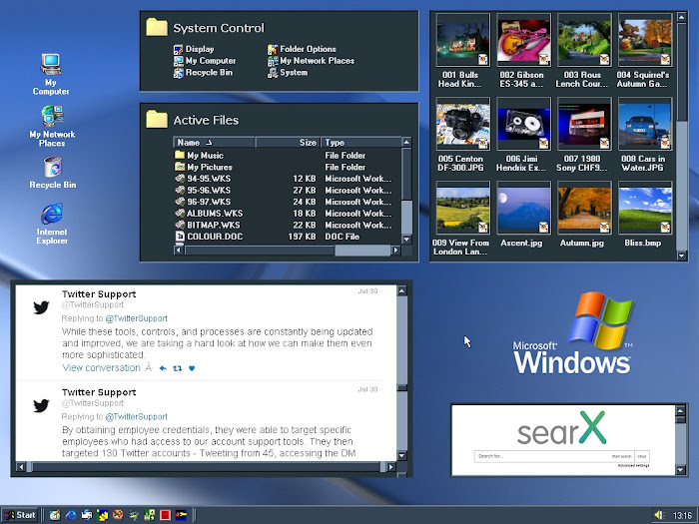The width and height of the screenshot is (699, 524).
Task: Click Twitter panel scroll down arrow
Action: pyautogui.click(x=401, y=455)
